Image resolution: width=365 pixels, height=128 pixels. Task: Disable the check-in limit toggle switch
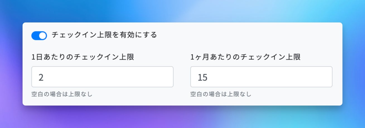point(39,36)
